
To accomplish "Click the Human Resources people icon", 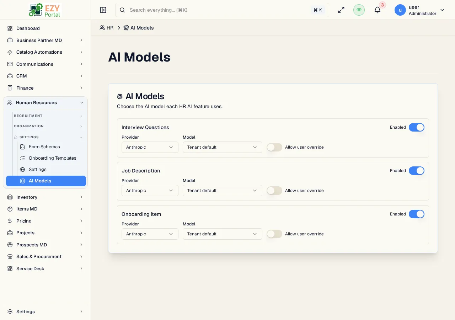I will 10,103.
